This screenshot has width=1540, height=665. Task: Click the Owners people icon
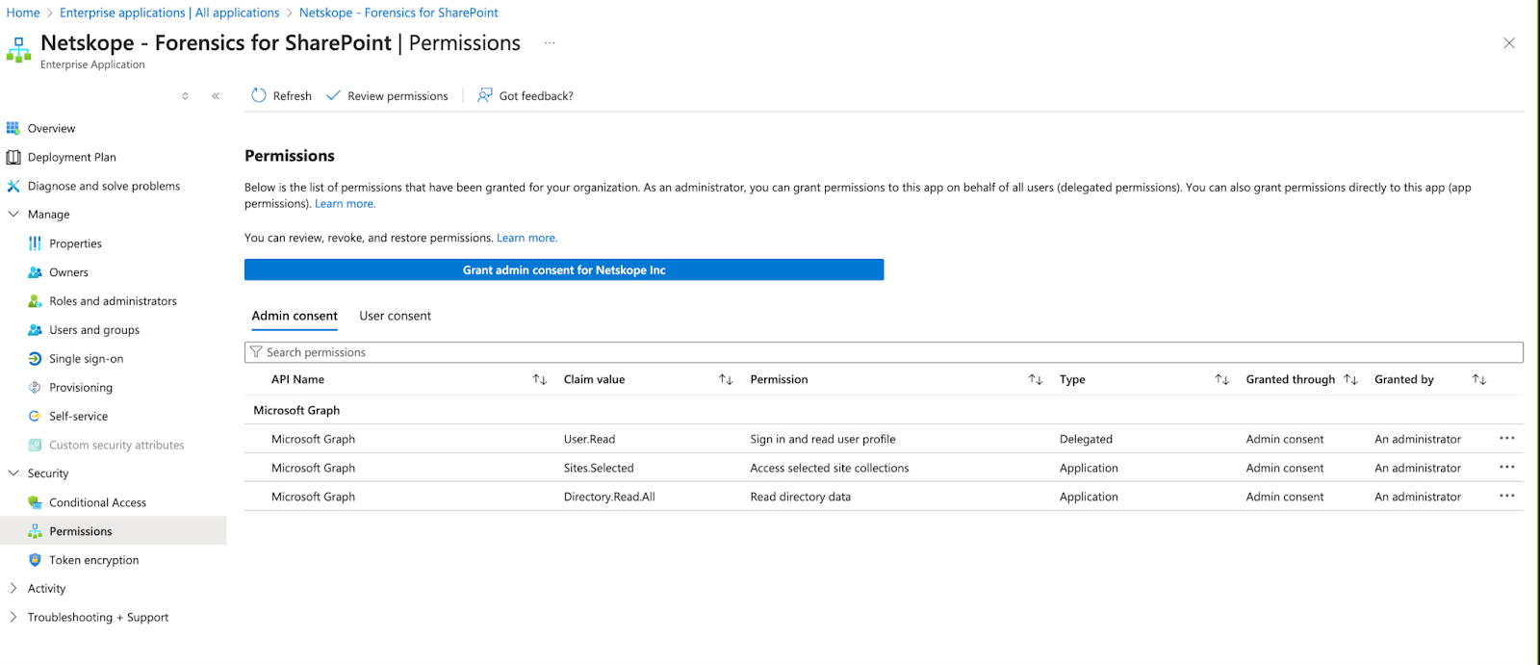point(35,272)
